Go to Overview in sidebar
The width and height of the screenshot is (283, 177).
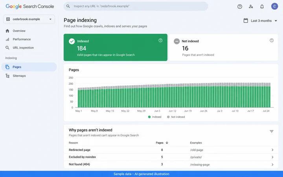coord(29,31)
